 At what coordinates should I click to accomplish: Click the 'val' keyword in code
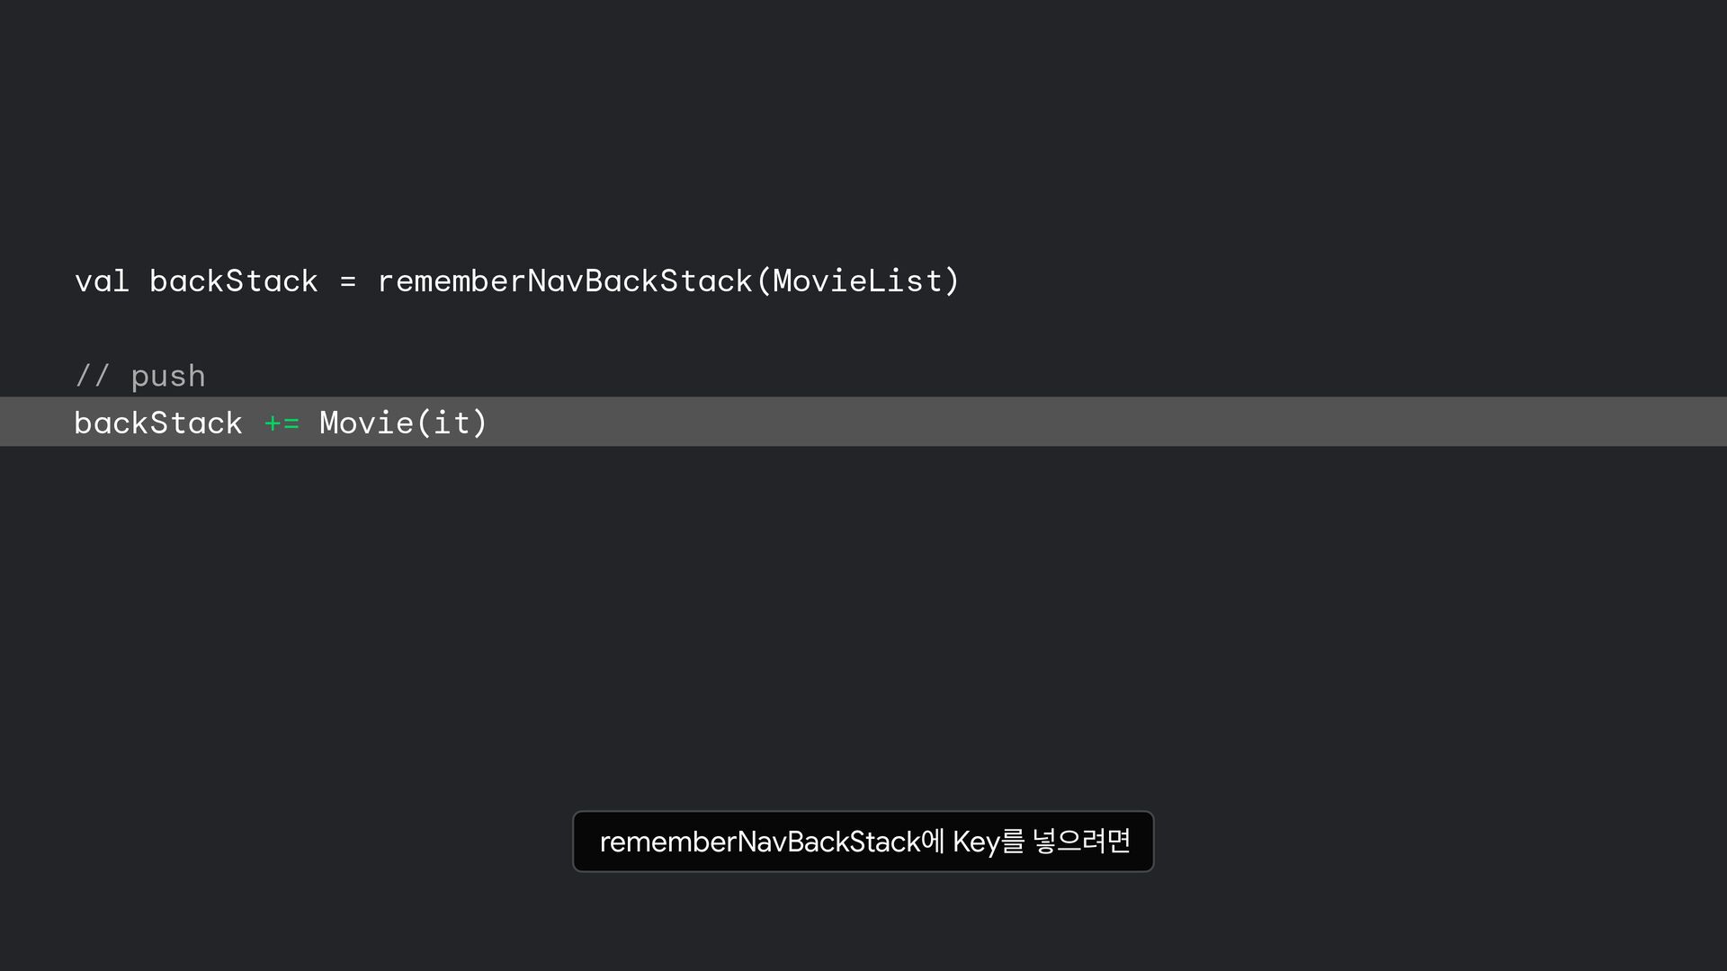[x=102, y=281]
